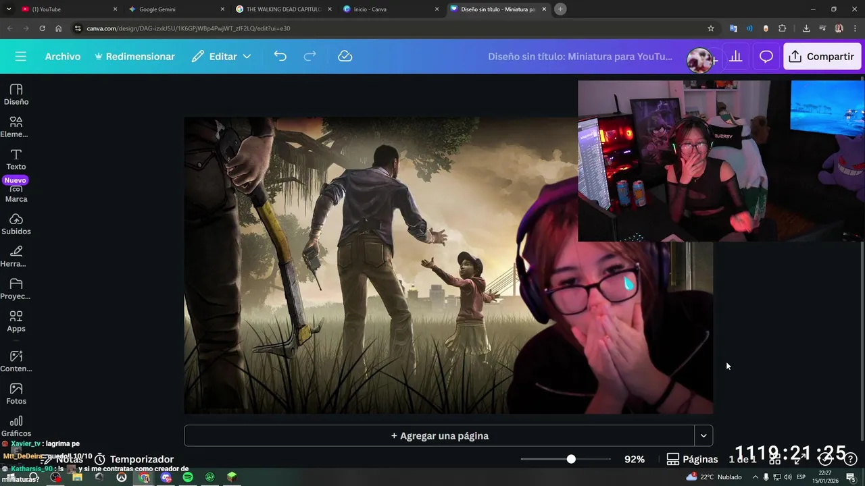Viewport: 865px width, 486px height.
Task: Show hidden system tray icons
Action: point(756,477)
